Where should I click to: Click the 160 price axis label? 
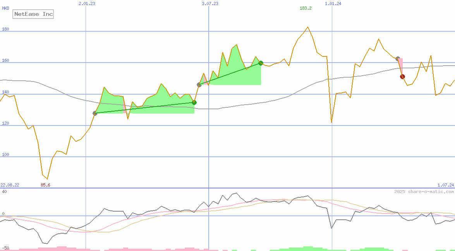(x=5, y=61)
